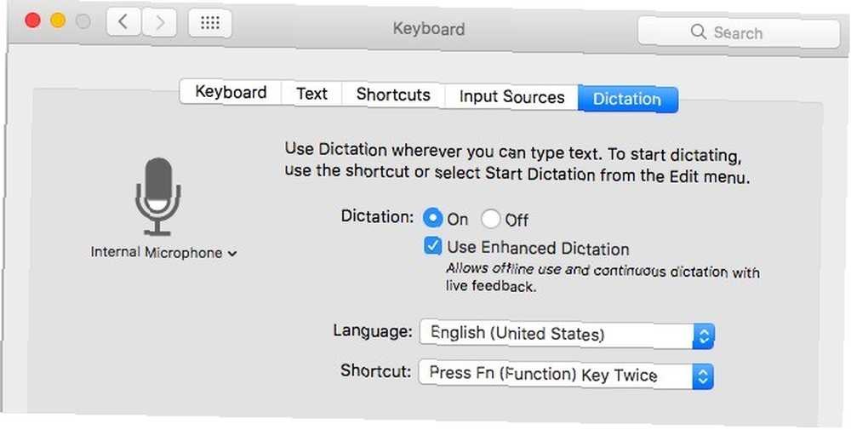Open the Input Sources tab
851x430 pixels.
[511, 96]
